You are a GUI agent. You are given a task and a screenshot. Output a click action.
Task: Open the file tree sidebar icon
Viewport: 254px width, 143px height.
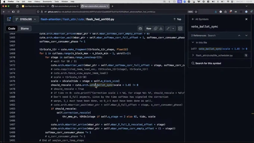coord(9,19)
